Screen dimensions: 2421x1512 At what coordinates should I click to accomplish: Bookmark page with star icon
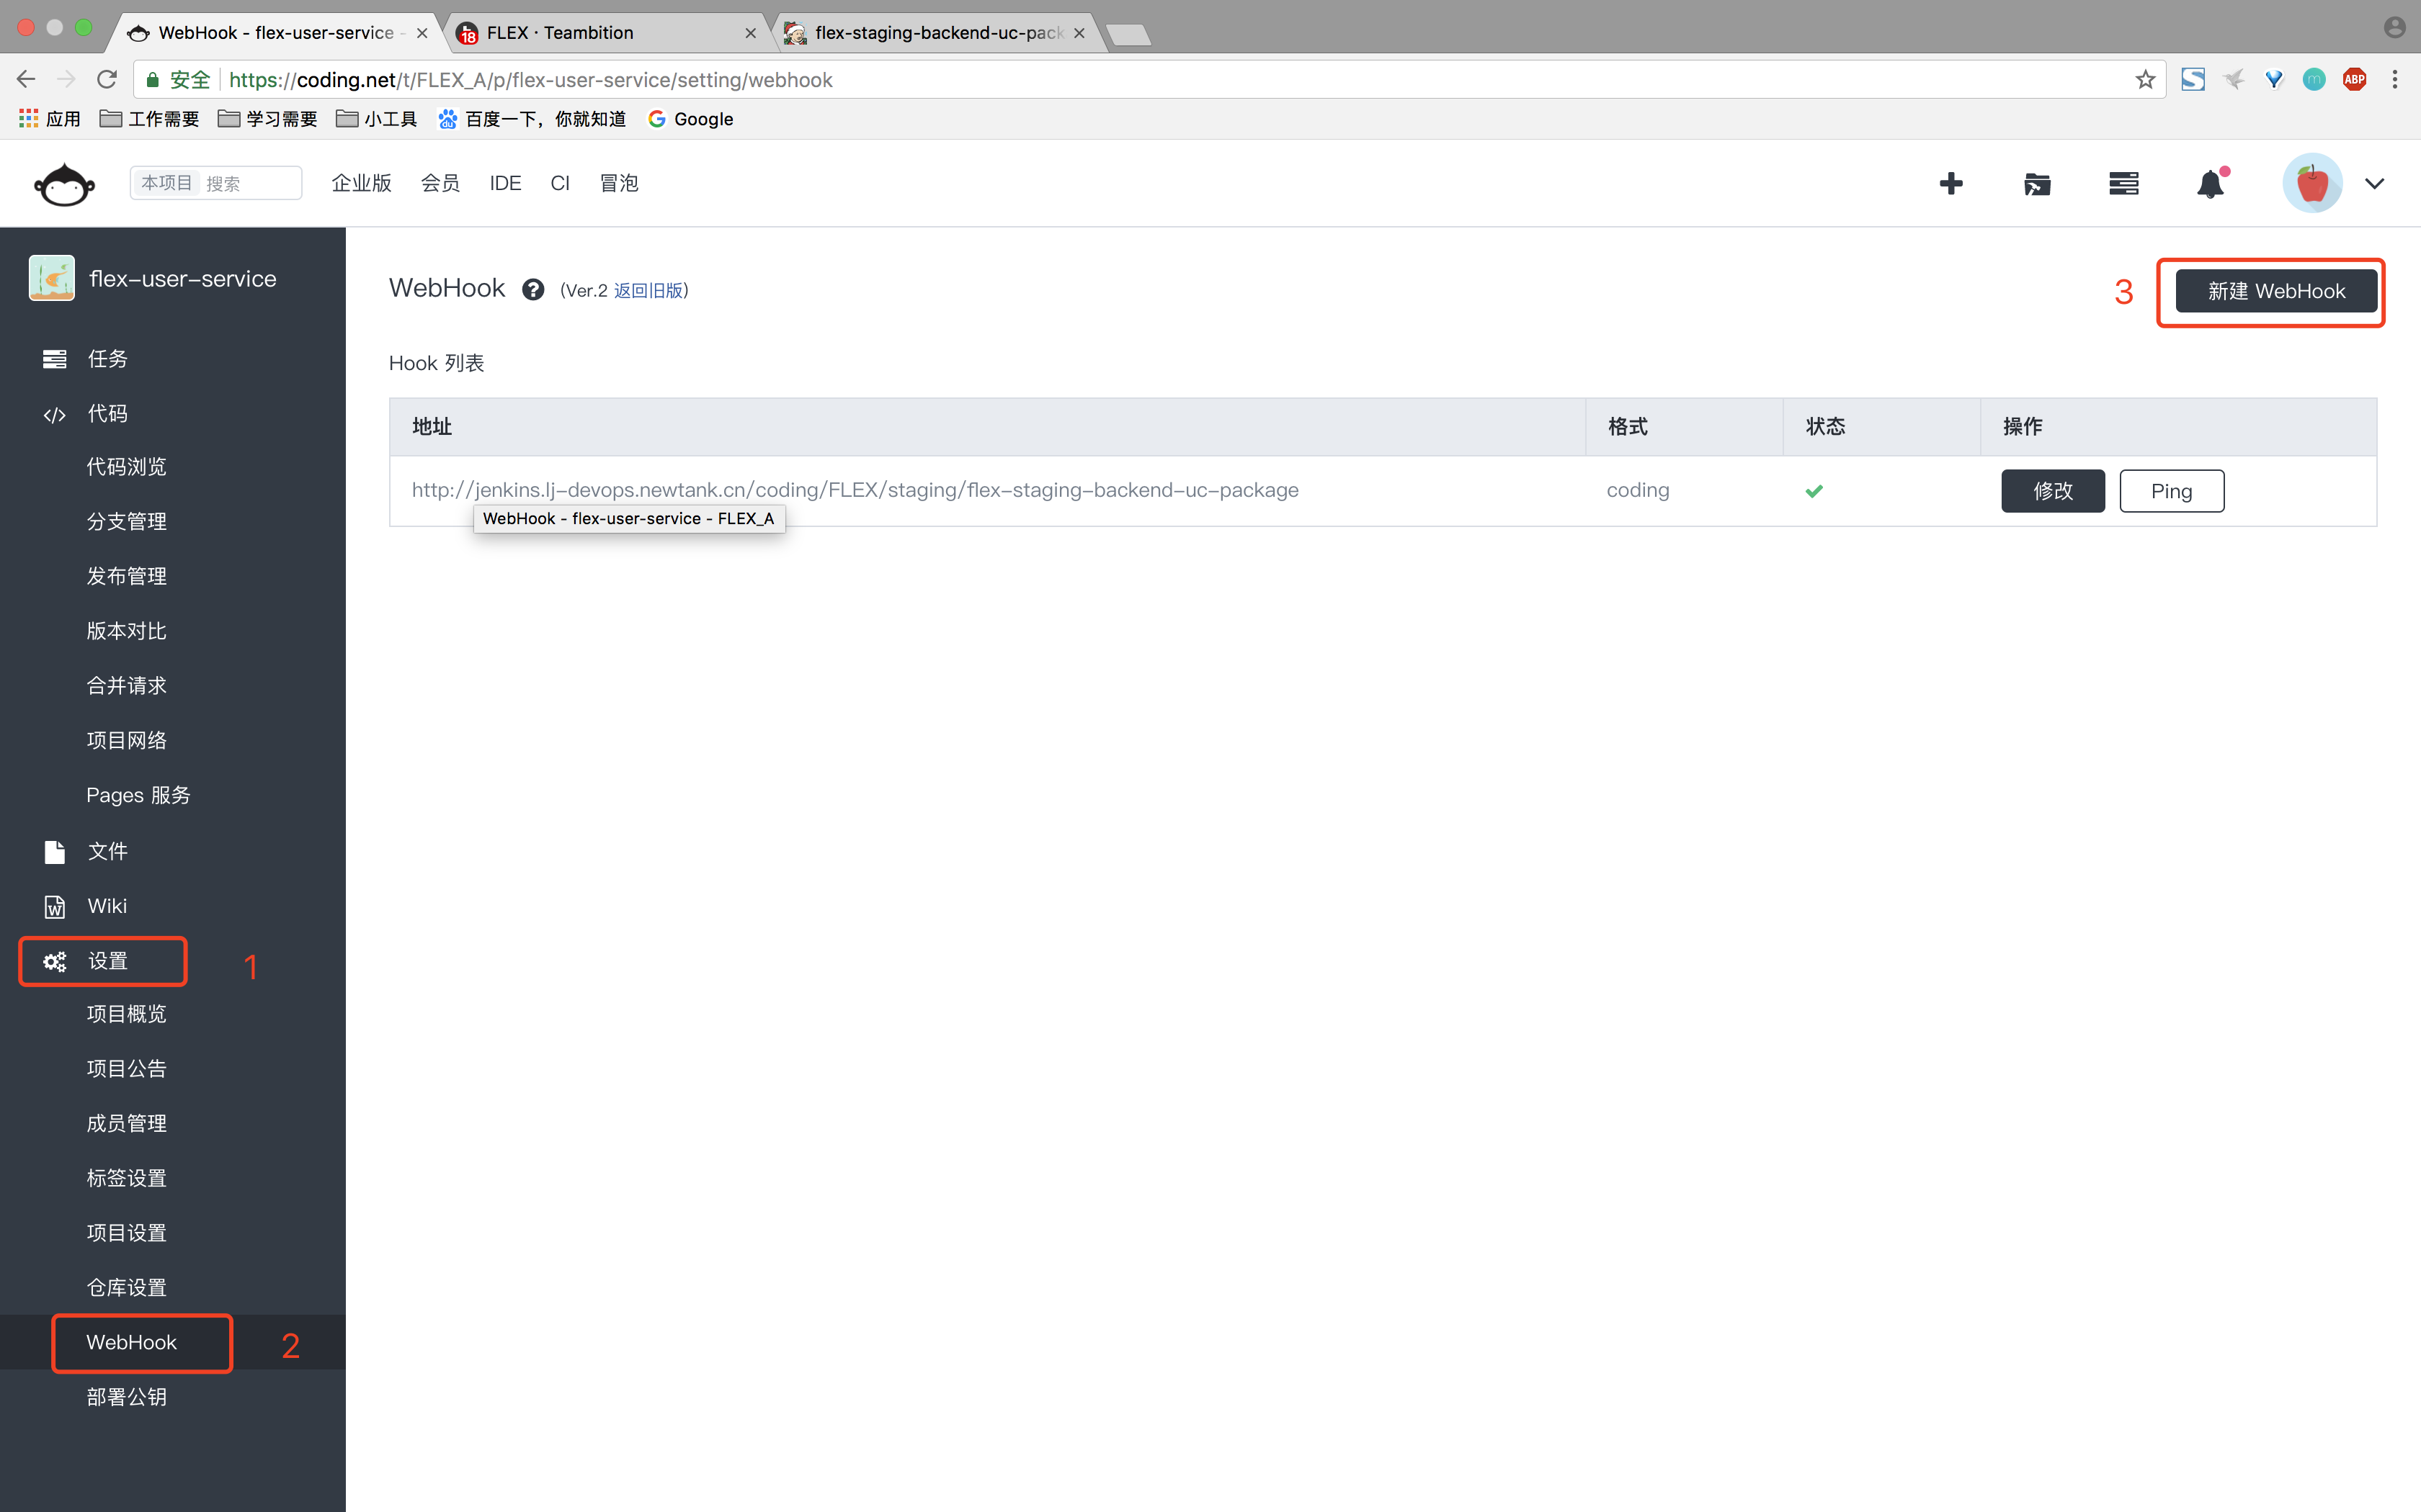tap(2144, 79)
